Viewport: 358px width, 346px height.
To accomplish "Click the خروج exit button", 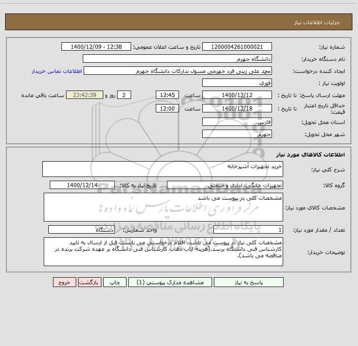I will (64, 282).
